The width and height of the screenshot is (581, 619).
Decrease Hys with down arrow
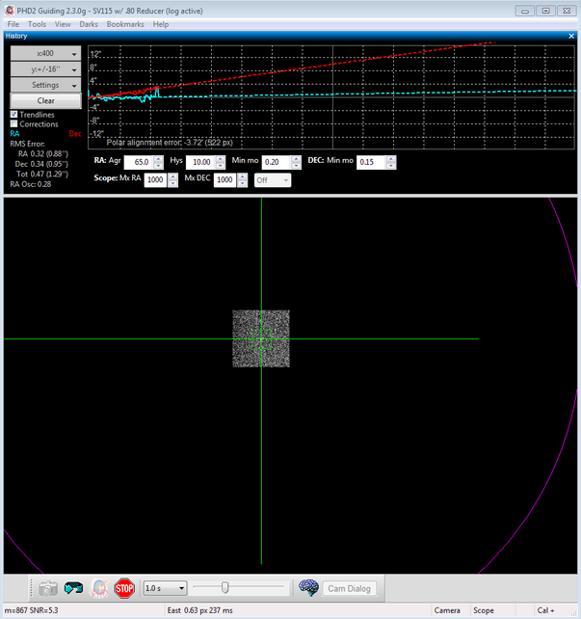pos(221,166)
